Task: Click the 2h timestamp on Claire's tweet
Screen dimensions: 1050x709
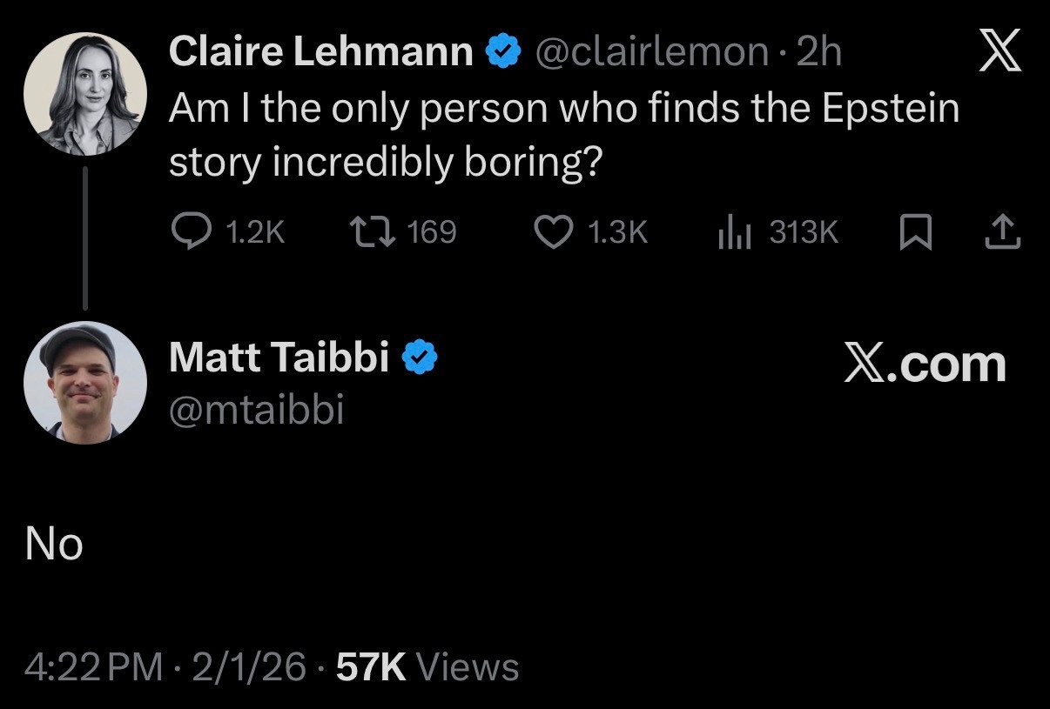Action: point(819,53)
